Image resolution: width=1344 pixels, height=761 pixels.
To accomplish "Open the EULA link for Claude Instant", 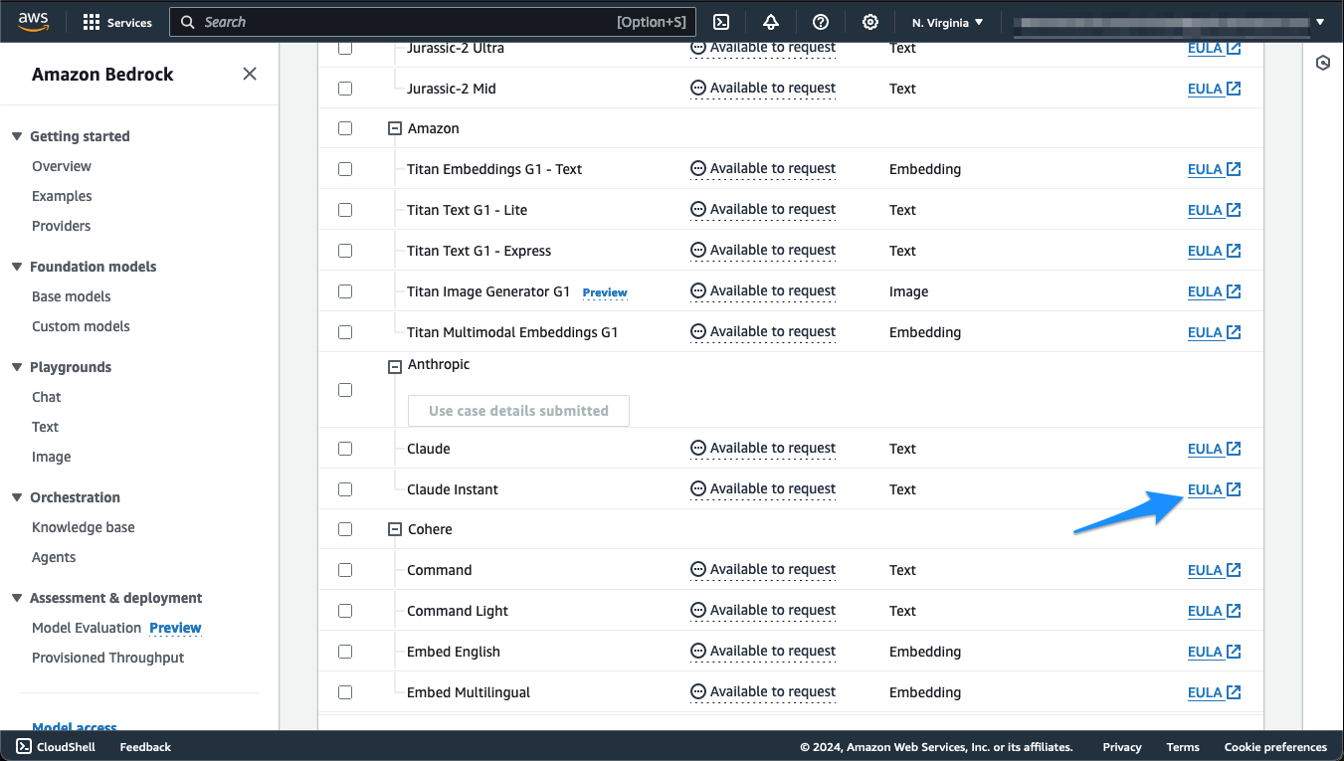I will click(1205, 489).
